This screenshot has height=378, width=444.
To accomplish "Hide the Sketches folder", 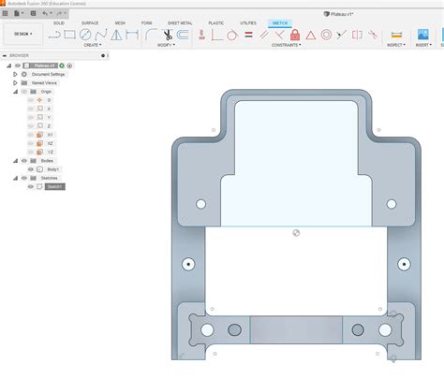I will pyautogui.click(x=24, y=178).
